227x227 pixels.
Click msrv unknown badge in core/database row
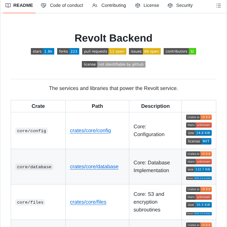(199, 162)
